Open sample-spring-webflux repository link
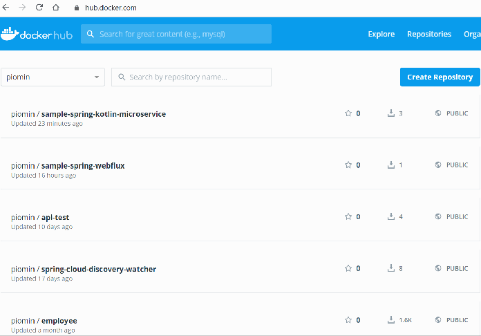Image resolution: width=481 pixels, height=336 pixels. (x=83, y=166)
